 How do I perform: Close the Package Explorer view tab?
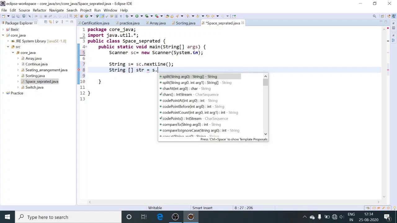click(x=35, y=23)
